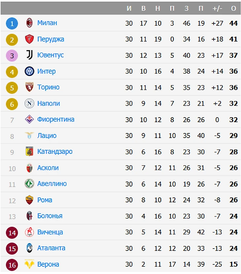
Task: Select the Болонья team name
Action: pos(50,216)
